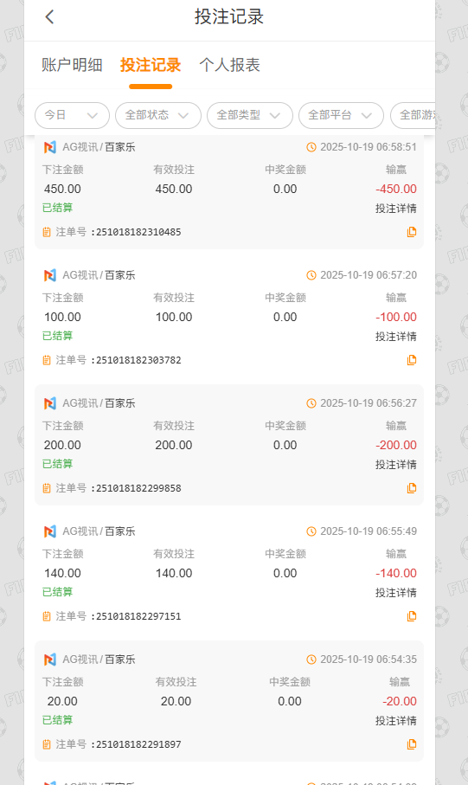
Task: Switch to the 账户明细 tab
Action: point(72,65)
